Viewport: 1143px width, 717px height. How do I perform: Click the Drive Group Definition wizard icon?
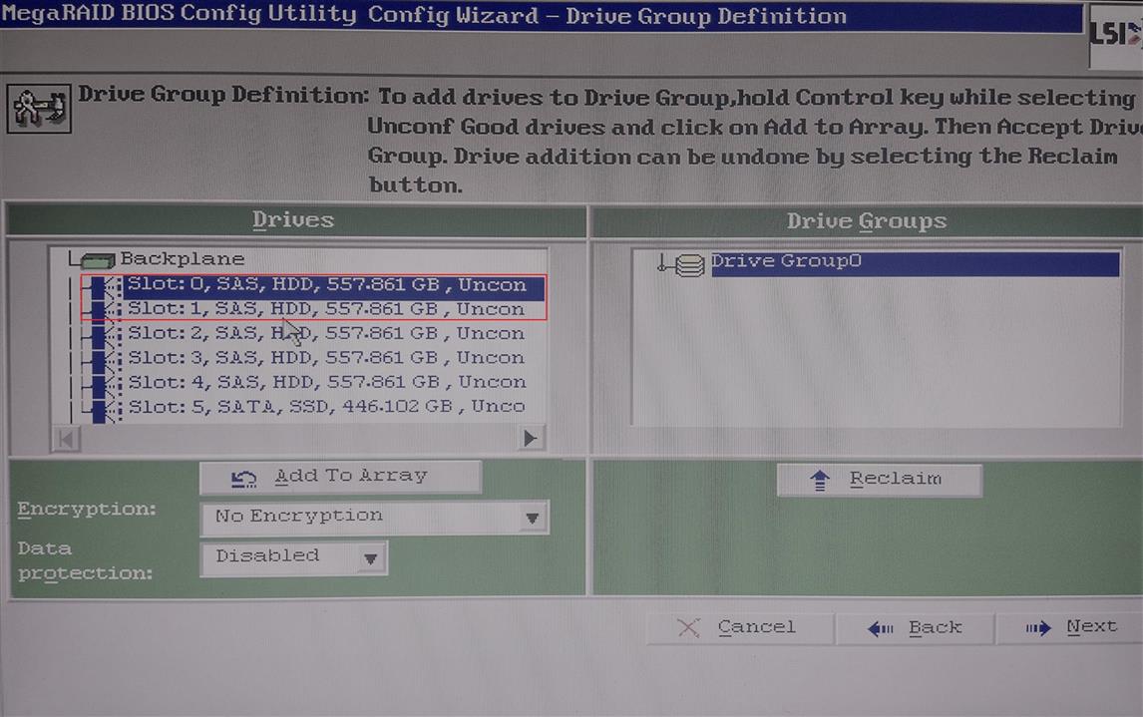coord(39,108)
